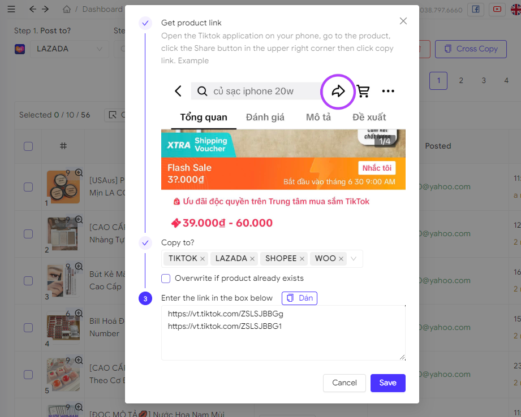Open the YouTube icon in header

coord(497,9)
